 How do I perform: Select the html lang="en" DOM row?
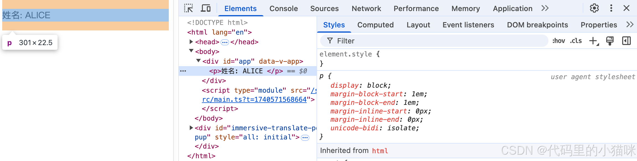coord(219,32)
